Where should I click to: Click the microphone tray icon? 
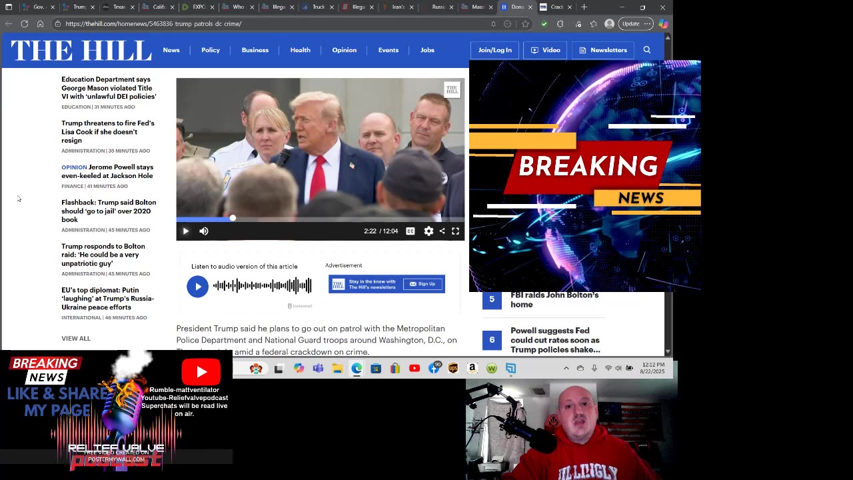594,369
